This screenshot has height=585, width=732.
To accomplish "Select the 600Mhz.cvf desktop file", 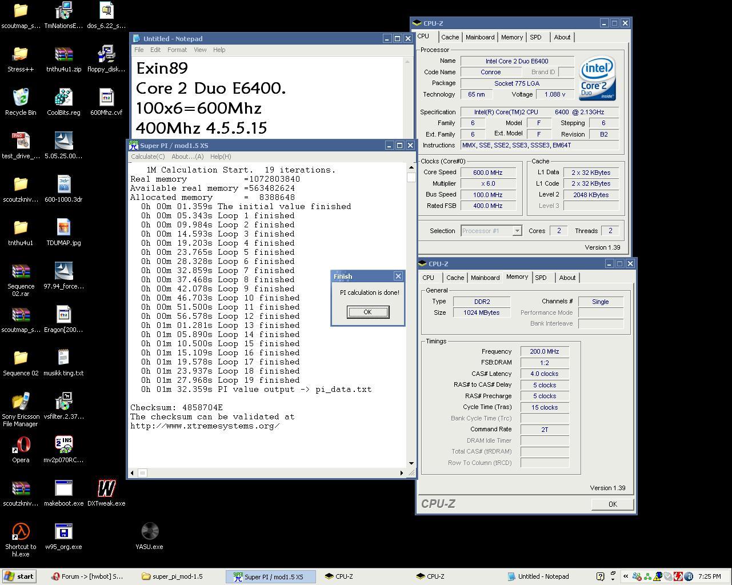I will click(106, 102).
